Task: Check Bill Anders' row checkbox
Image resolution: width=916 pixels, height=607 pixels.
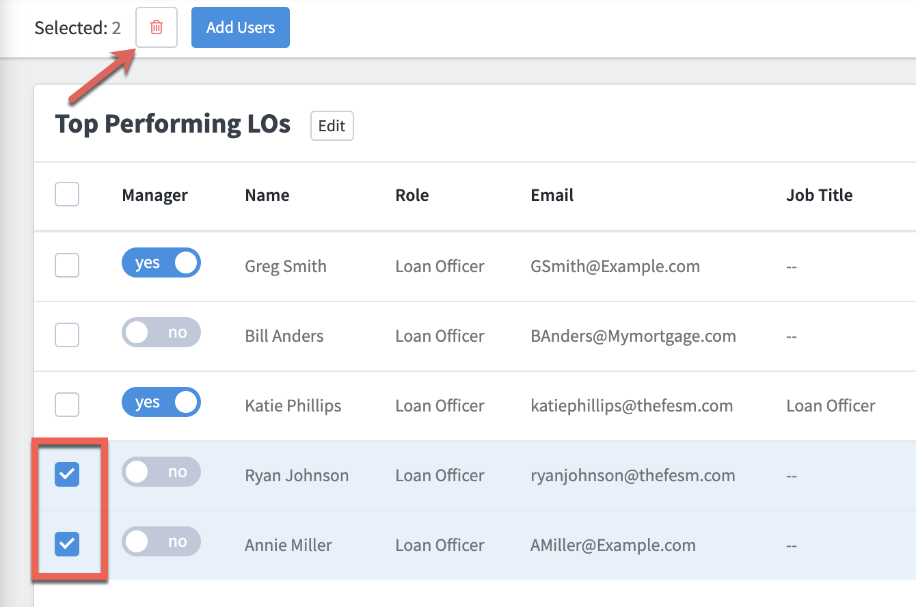Action: pyautogui.click(x=66, y=335)
